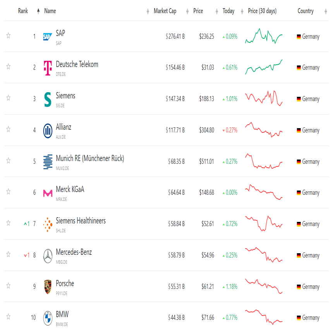Click the Porsche crest logo

tap(48, 287)
